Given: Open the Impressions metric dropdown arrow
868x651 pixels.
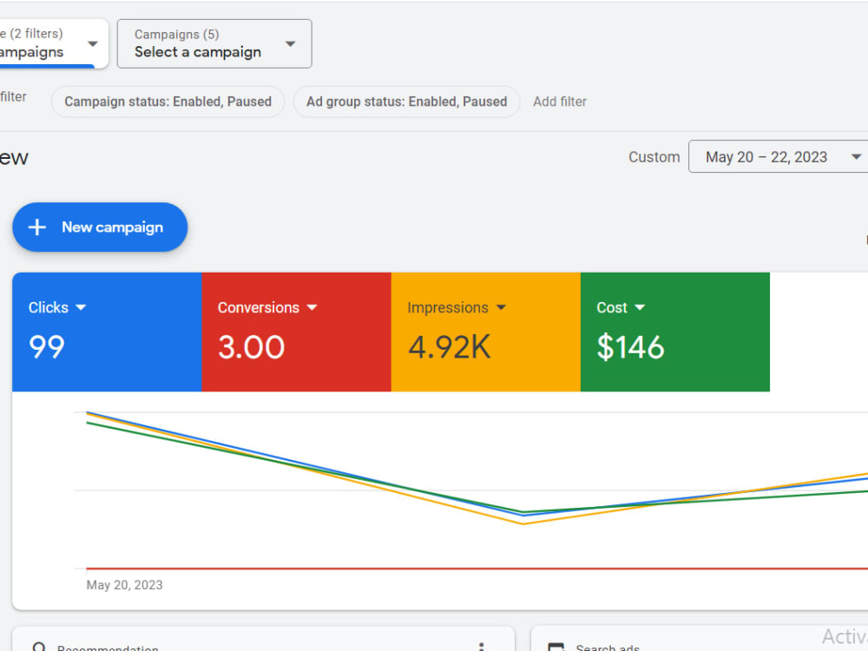Looking at the screenshot, I should click(x=501, y=307).
